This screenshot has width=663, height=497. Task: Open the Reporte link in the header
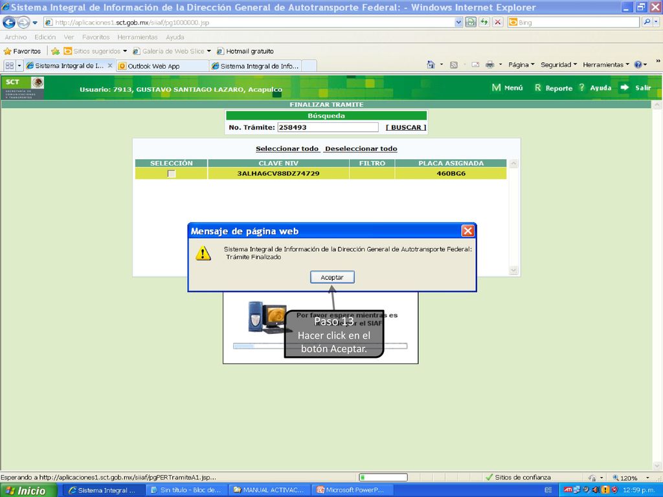pos(554,88)
